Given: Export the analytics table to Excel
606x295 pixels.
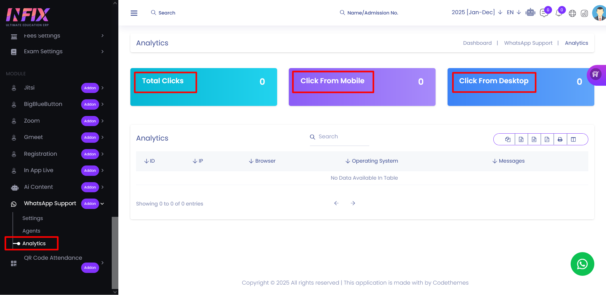Looking at the screenshot, I should pos(521,139).
